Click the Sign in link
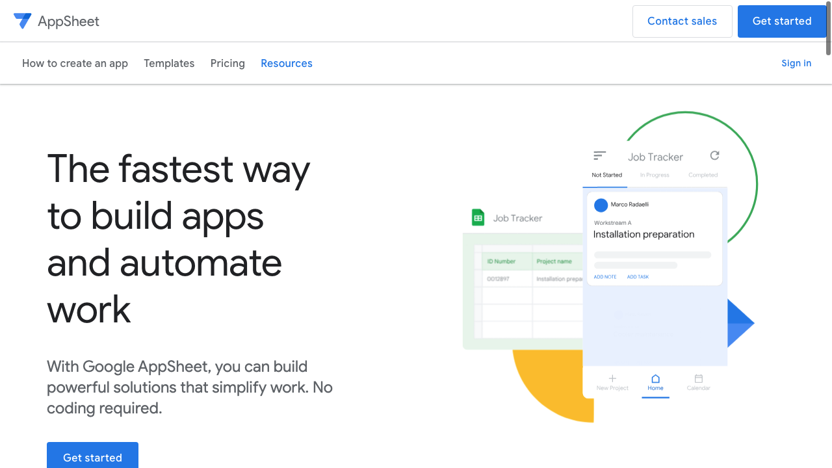The height and width of the screenshot is (468, 832). tap(796, 63)
